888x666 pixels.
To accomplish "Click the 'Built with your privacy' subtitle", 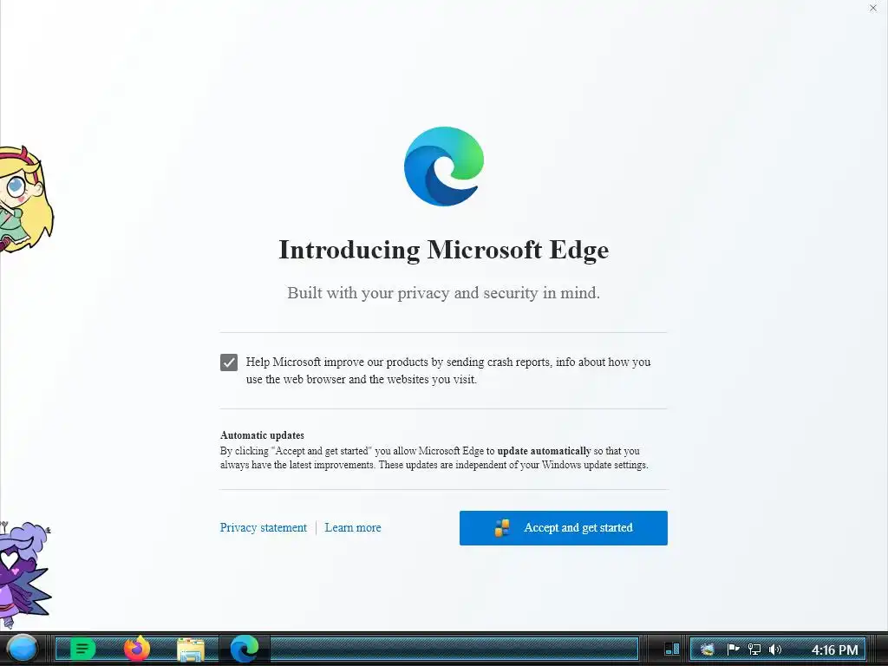I will pos(443,293).
